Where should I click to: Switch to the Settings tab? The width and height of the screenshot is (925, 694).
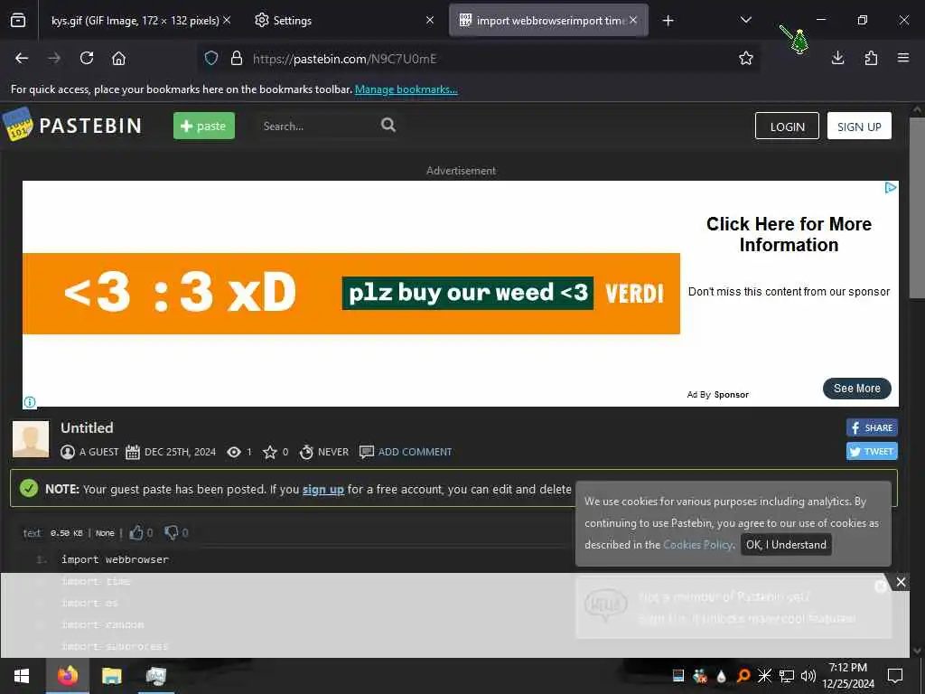point(345,21)
